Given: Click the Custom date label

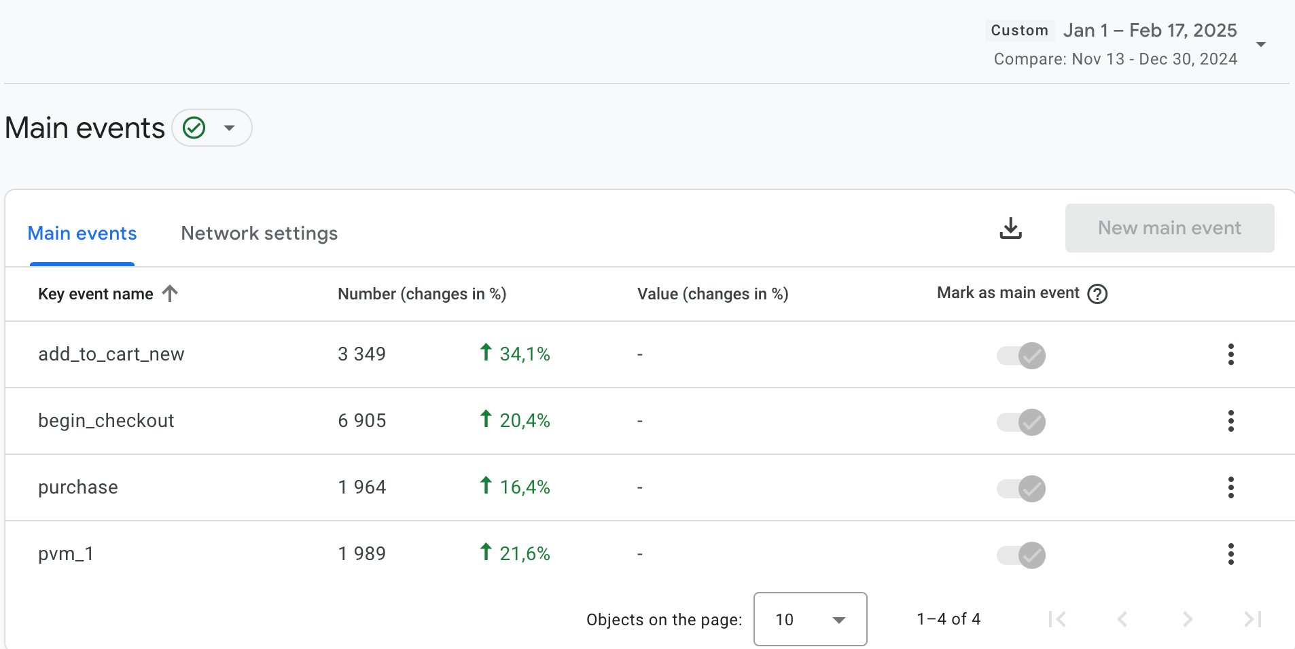Looking at the screenshot, I should point(1019,31).
